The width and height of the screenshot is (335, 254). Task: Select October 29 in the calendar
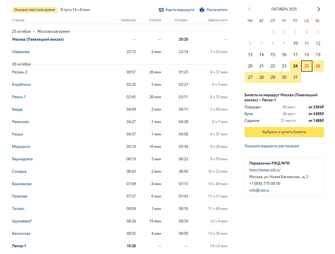(273, 77)
